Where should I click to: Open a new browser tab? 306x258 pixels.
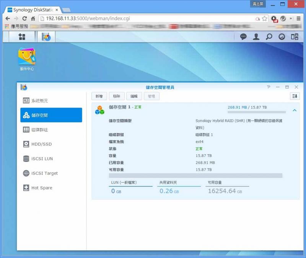coord(66,10)
